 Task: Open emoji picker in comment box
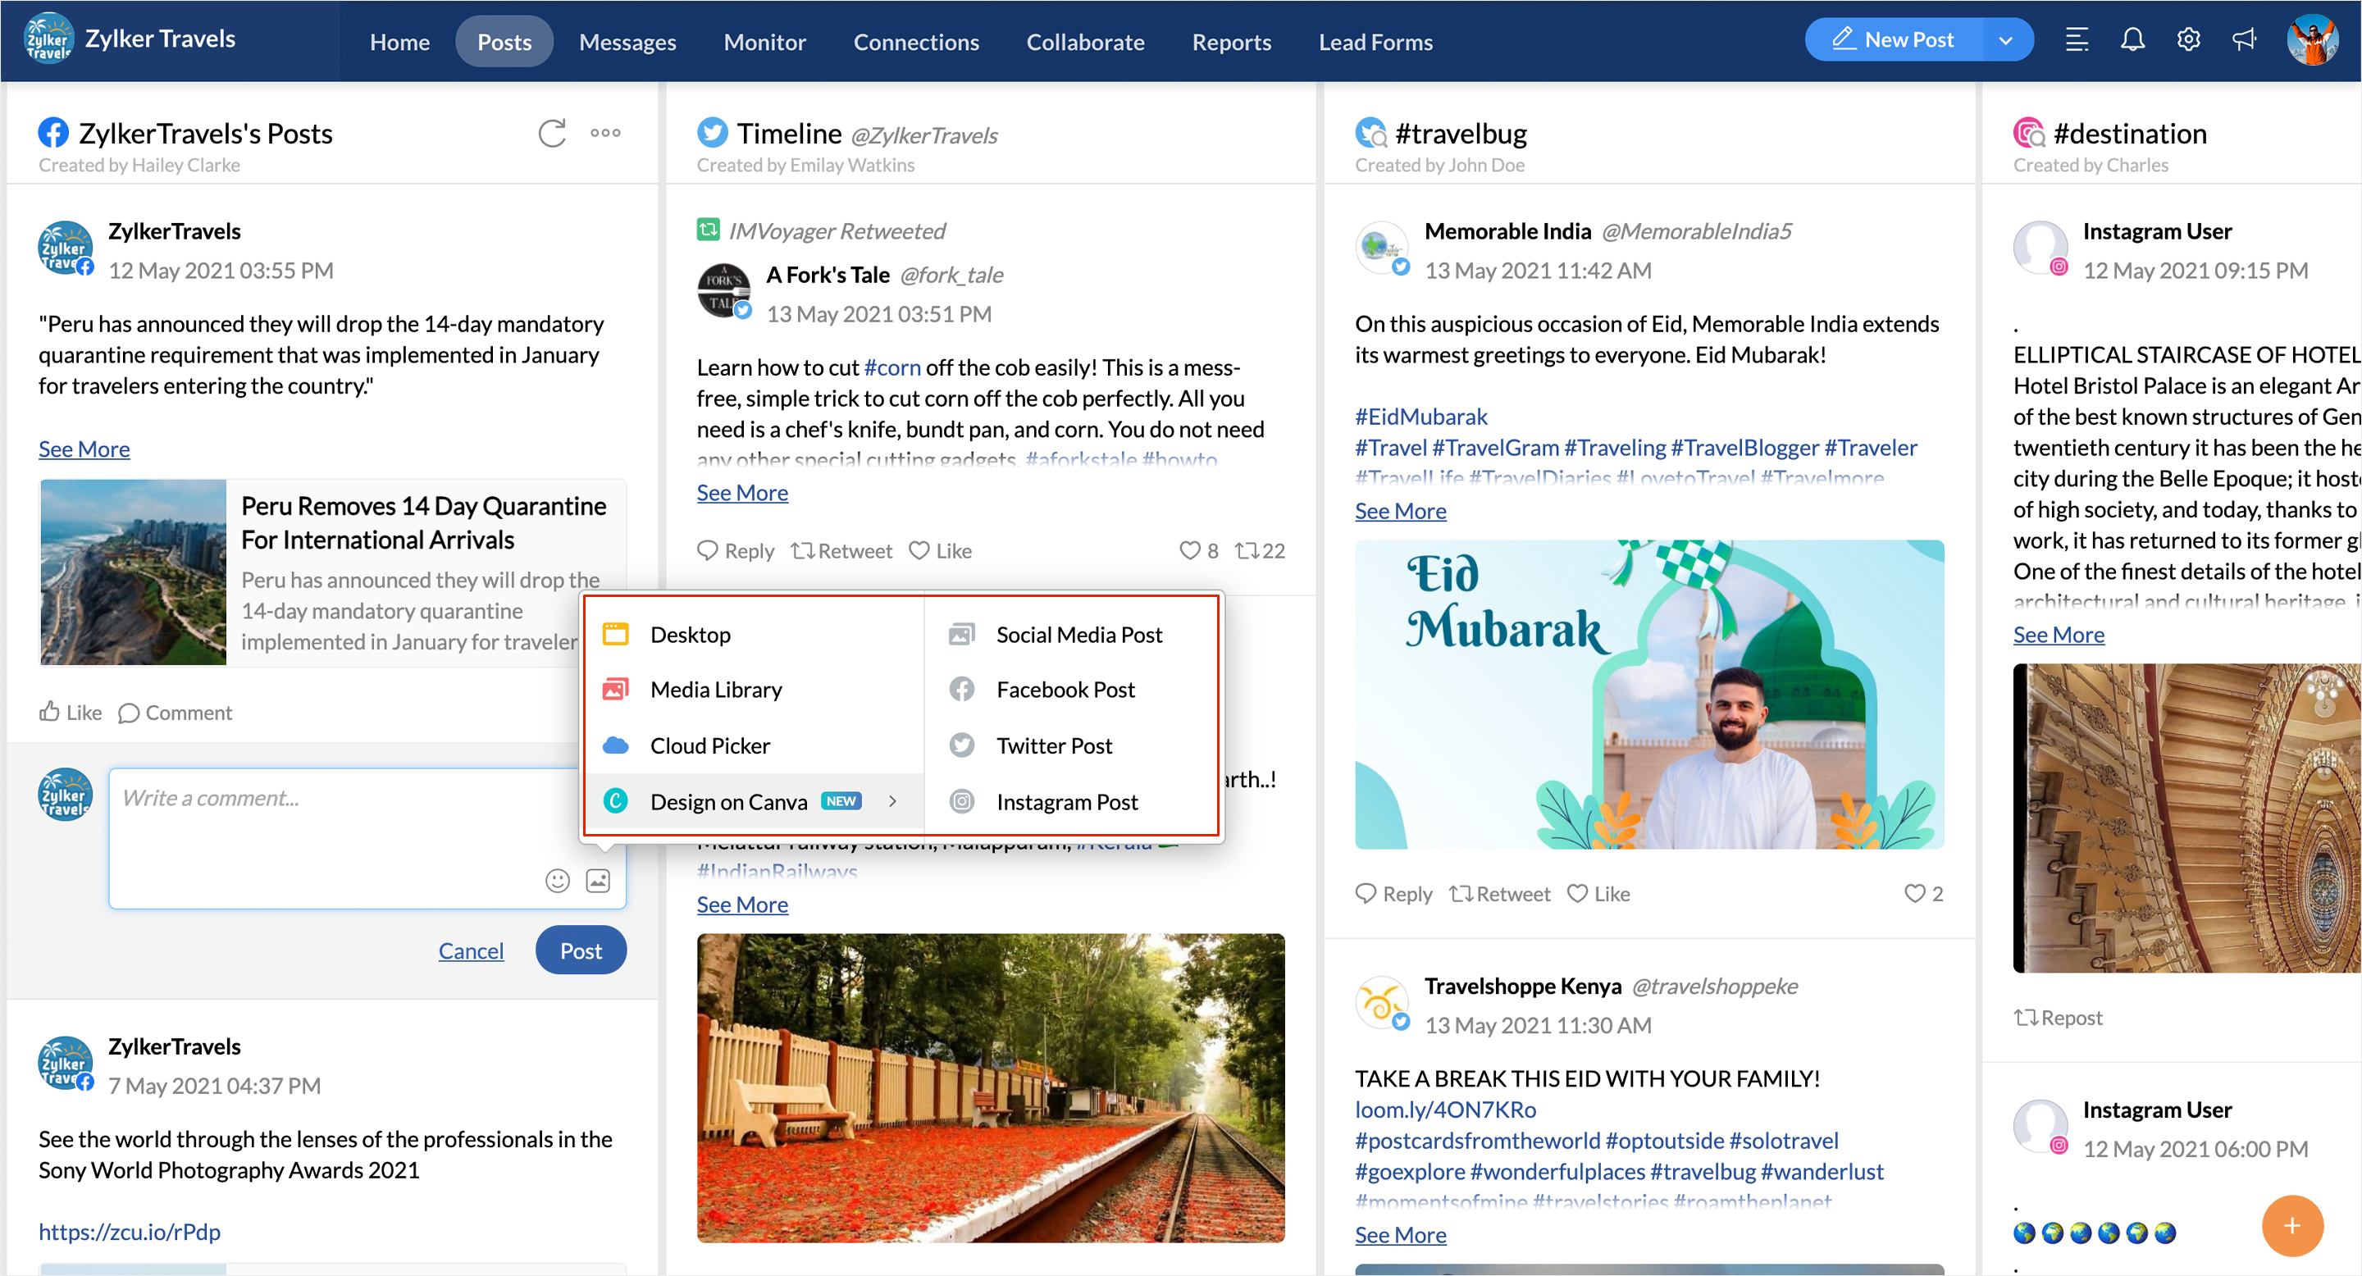558,881
